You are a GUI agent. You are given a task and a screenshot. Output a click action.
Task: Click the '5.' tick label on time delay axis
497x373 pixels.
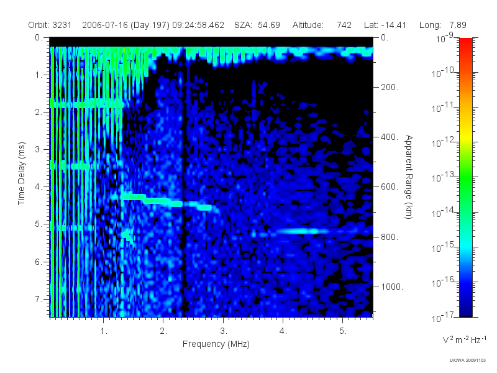[x=39, y=224]
